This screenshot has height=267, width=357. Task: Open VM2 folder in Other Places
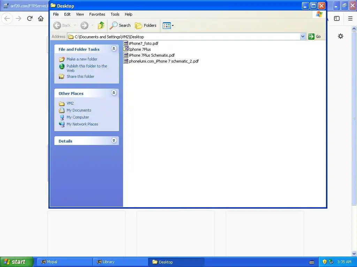(70, 103)
